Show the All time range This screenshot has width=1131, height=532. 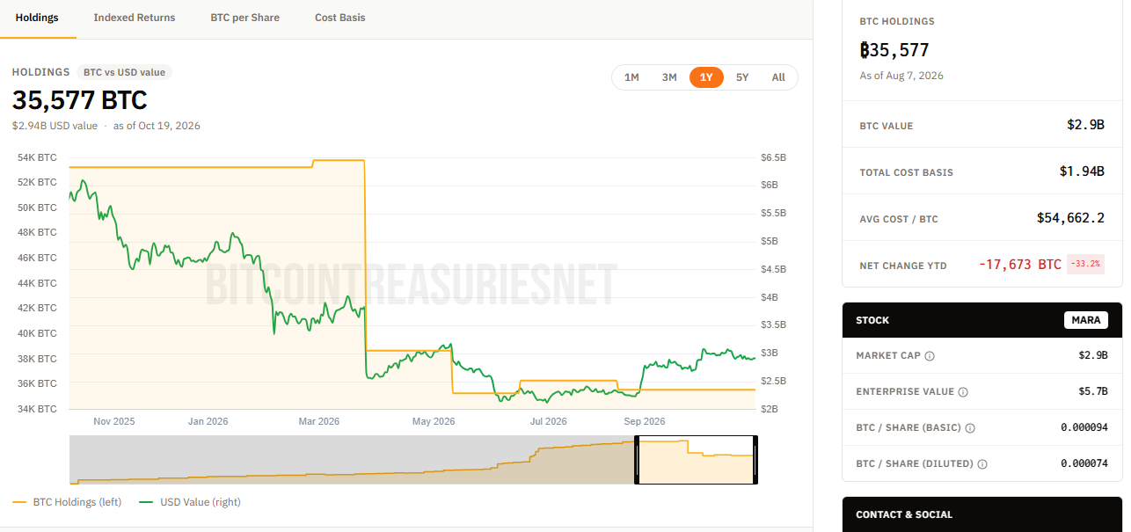(x=778, y=77)
